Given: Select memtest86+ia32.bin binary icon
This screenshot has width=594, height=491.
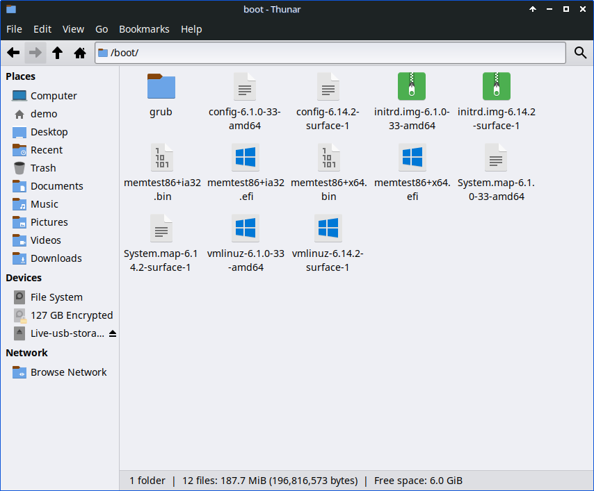Looking at the screenshot, I should (162, 157).
